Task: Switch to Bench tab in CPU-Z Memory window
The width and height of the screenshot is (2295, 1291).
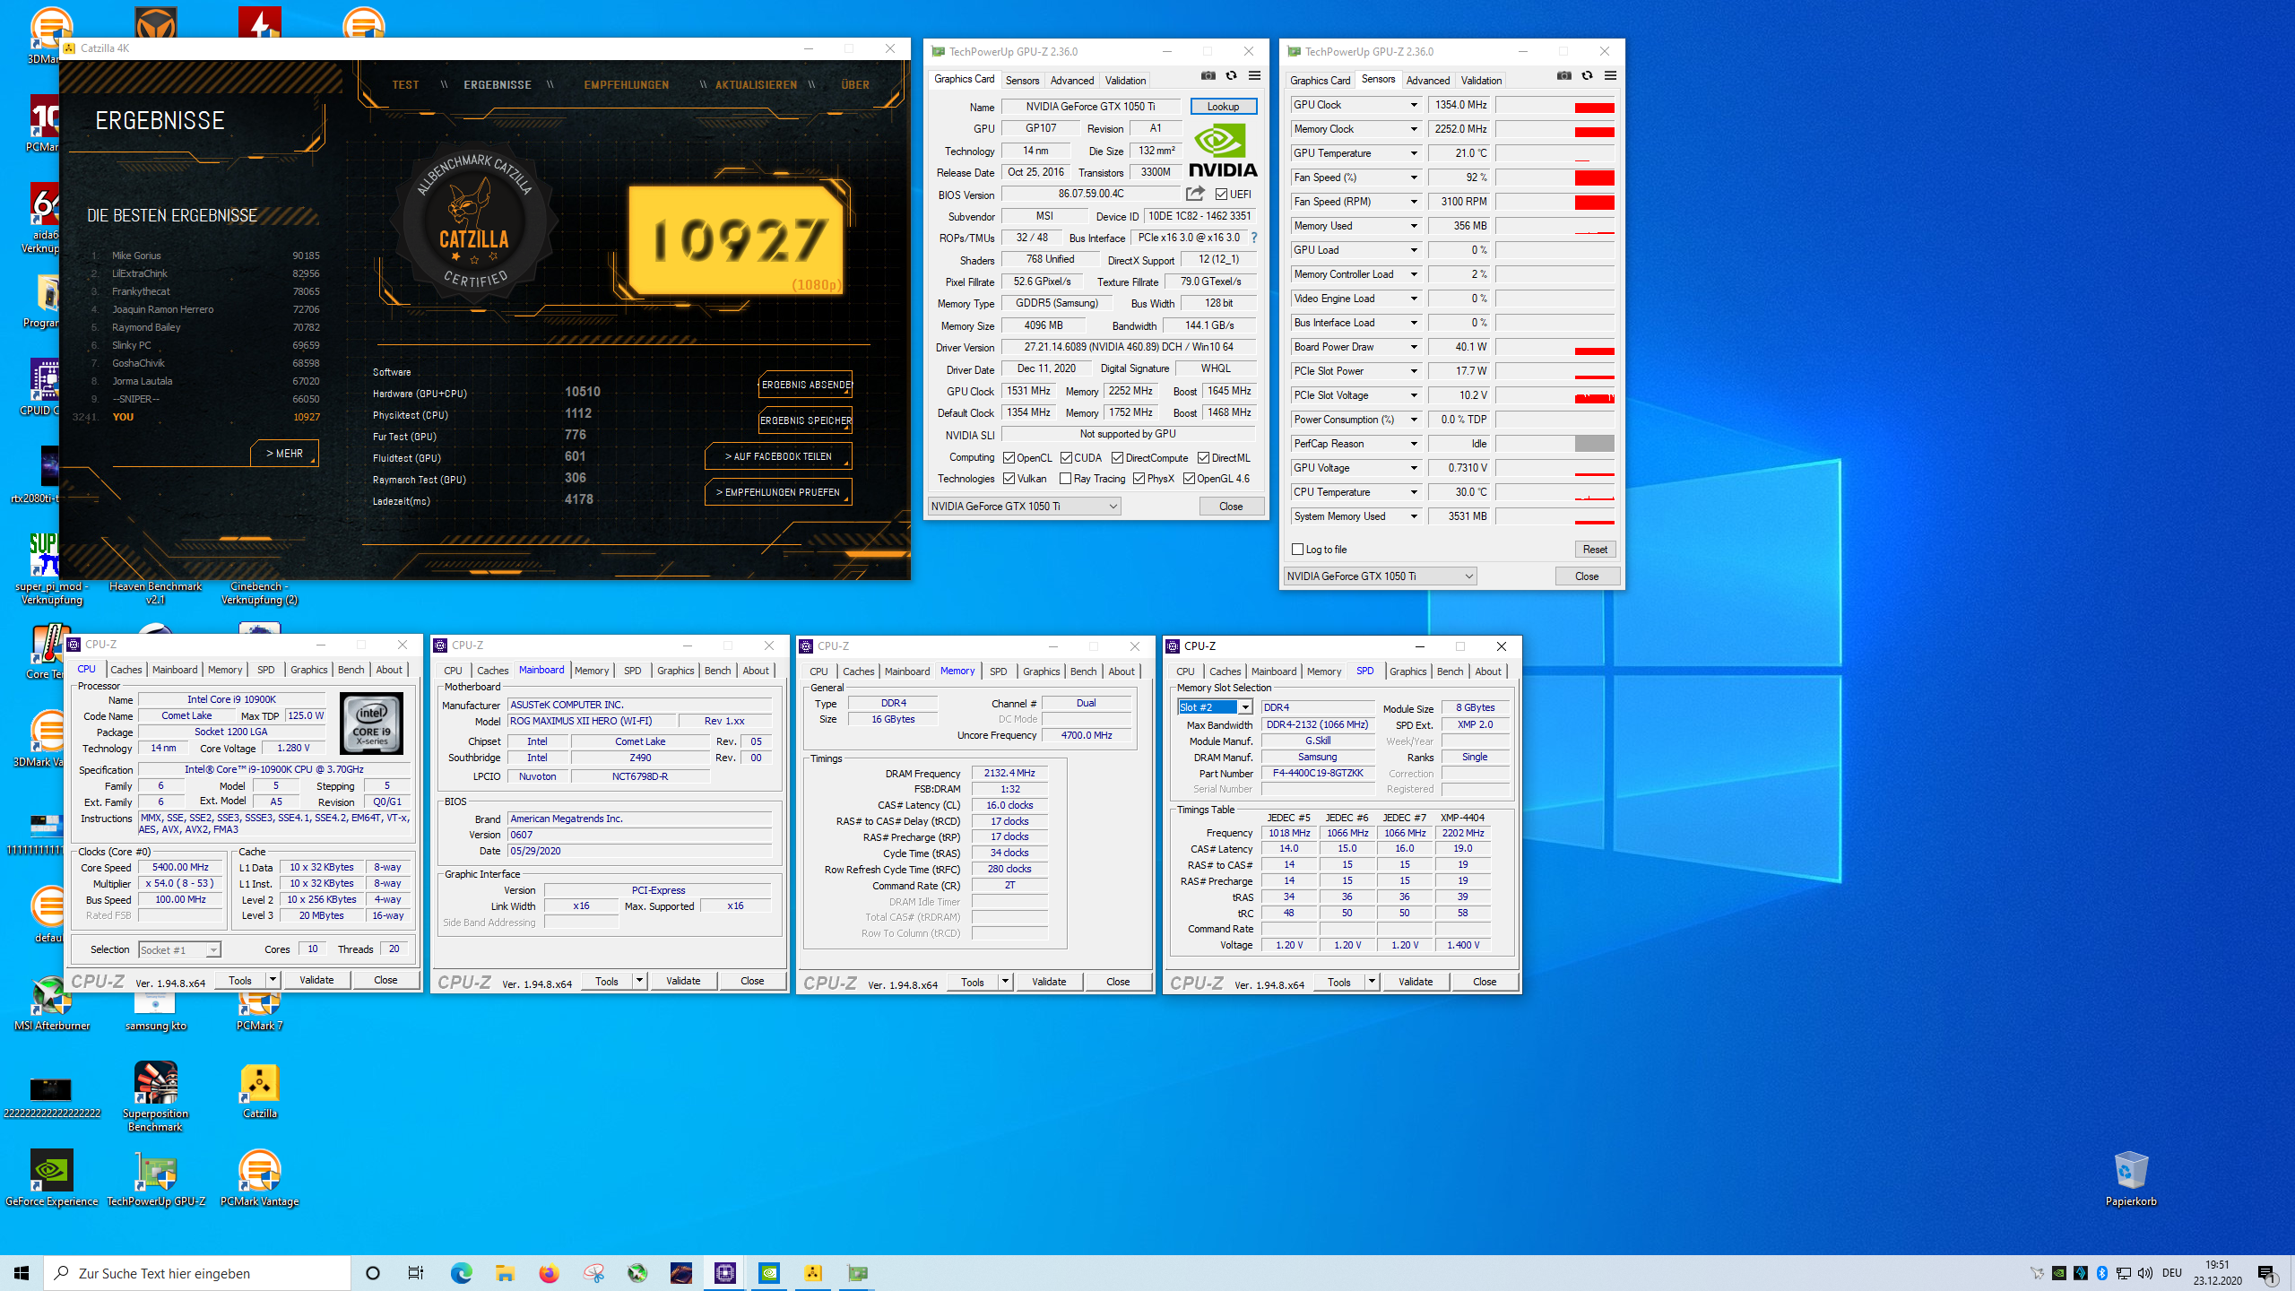Action: tap(1083, 671)
